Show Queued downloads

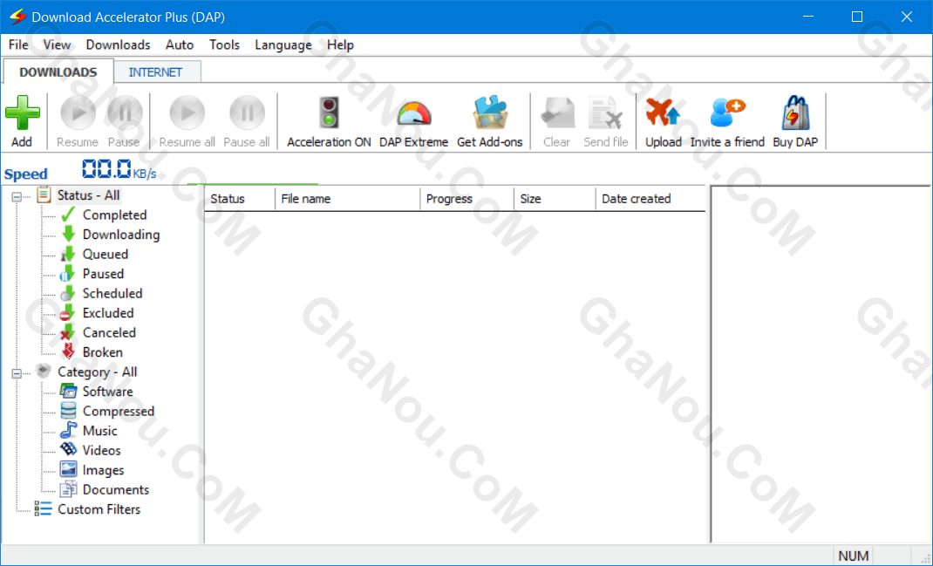coord(106,254)
